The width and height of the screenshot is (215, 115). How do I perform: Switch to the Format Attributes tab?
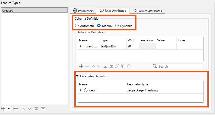tap(147, 11)
